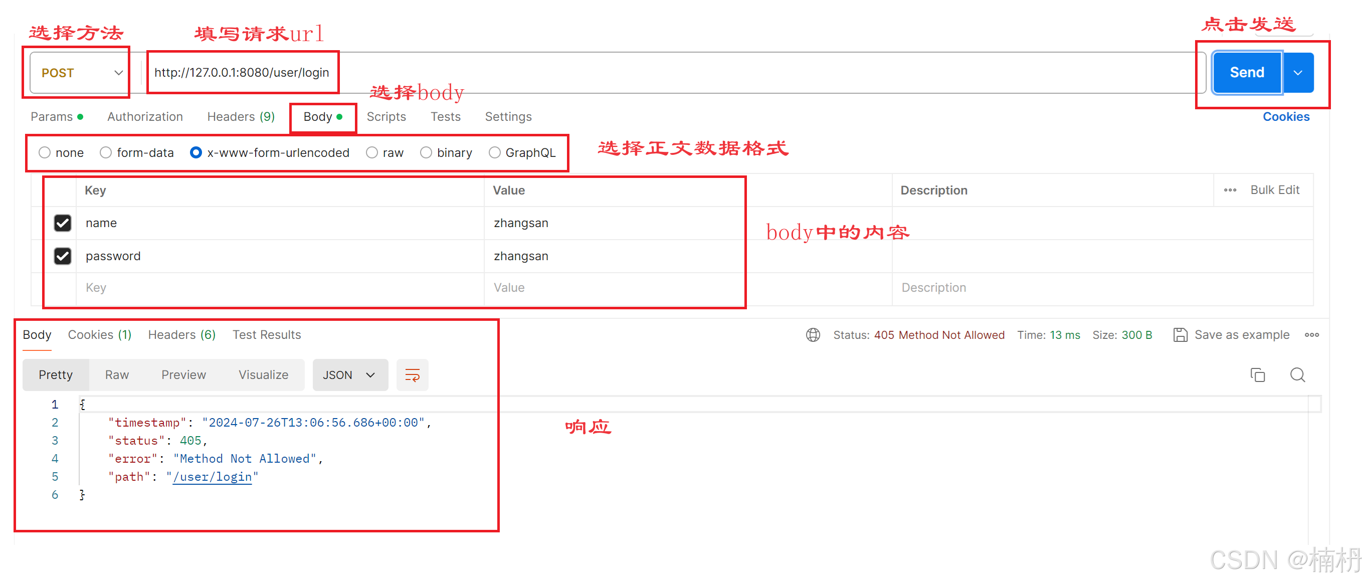The width and height of the screenshot is (1364, 583).
Task: Open the POST method dropdown
Action: [x=79, y=73]
